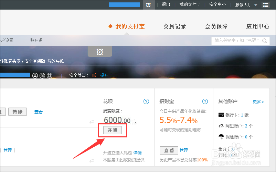Click the 查看 link beside 转账
The image size is (276, 172).
(39, 112)
